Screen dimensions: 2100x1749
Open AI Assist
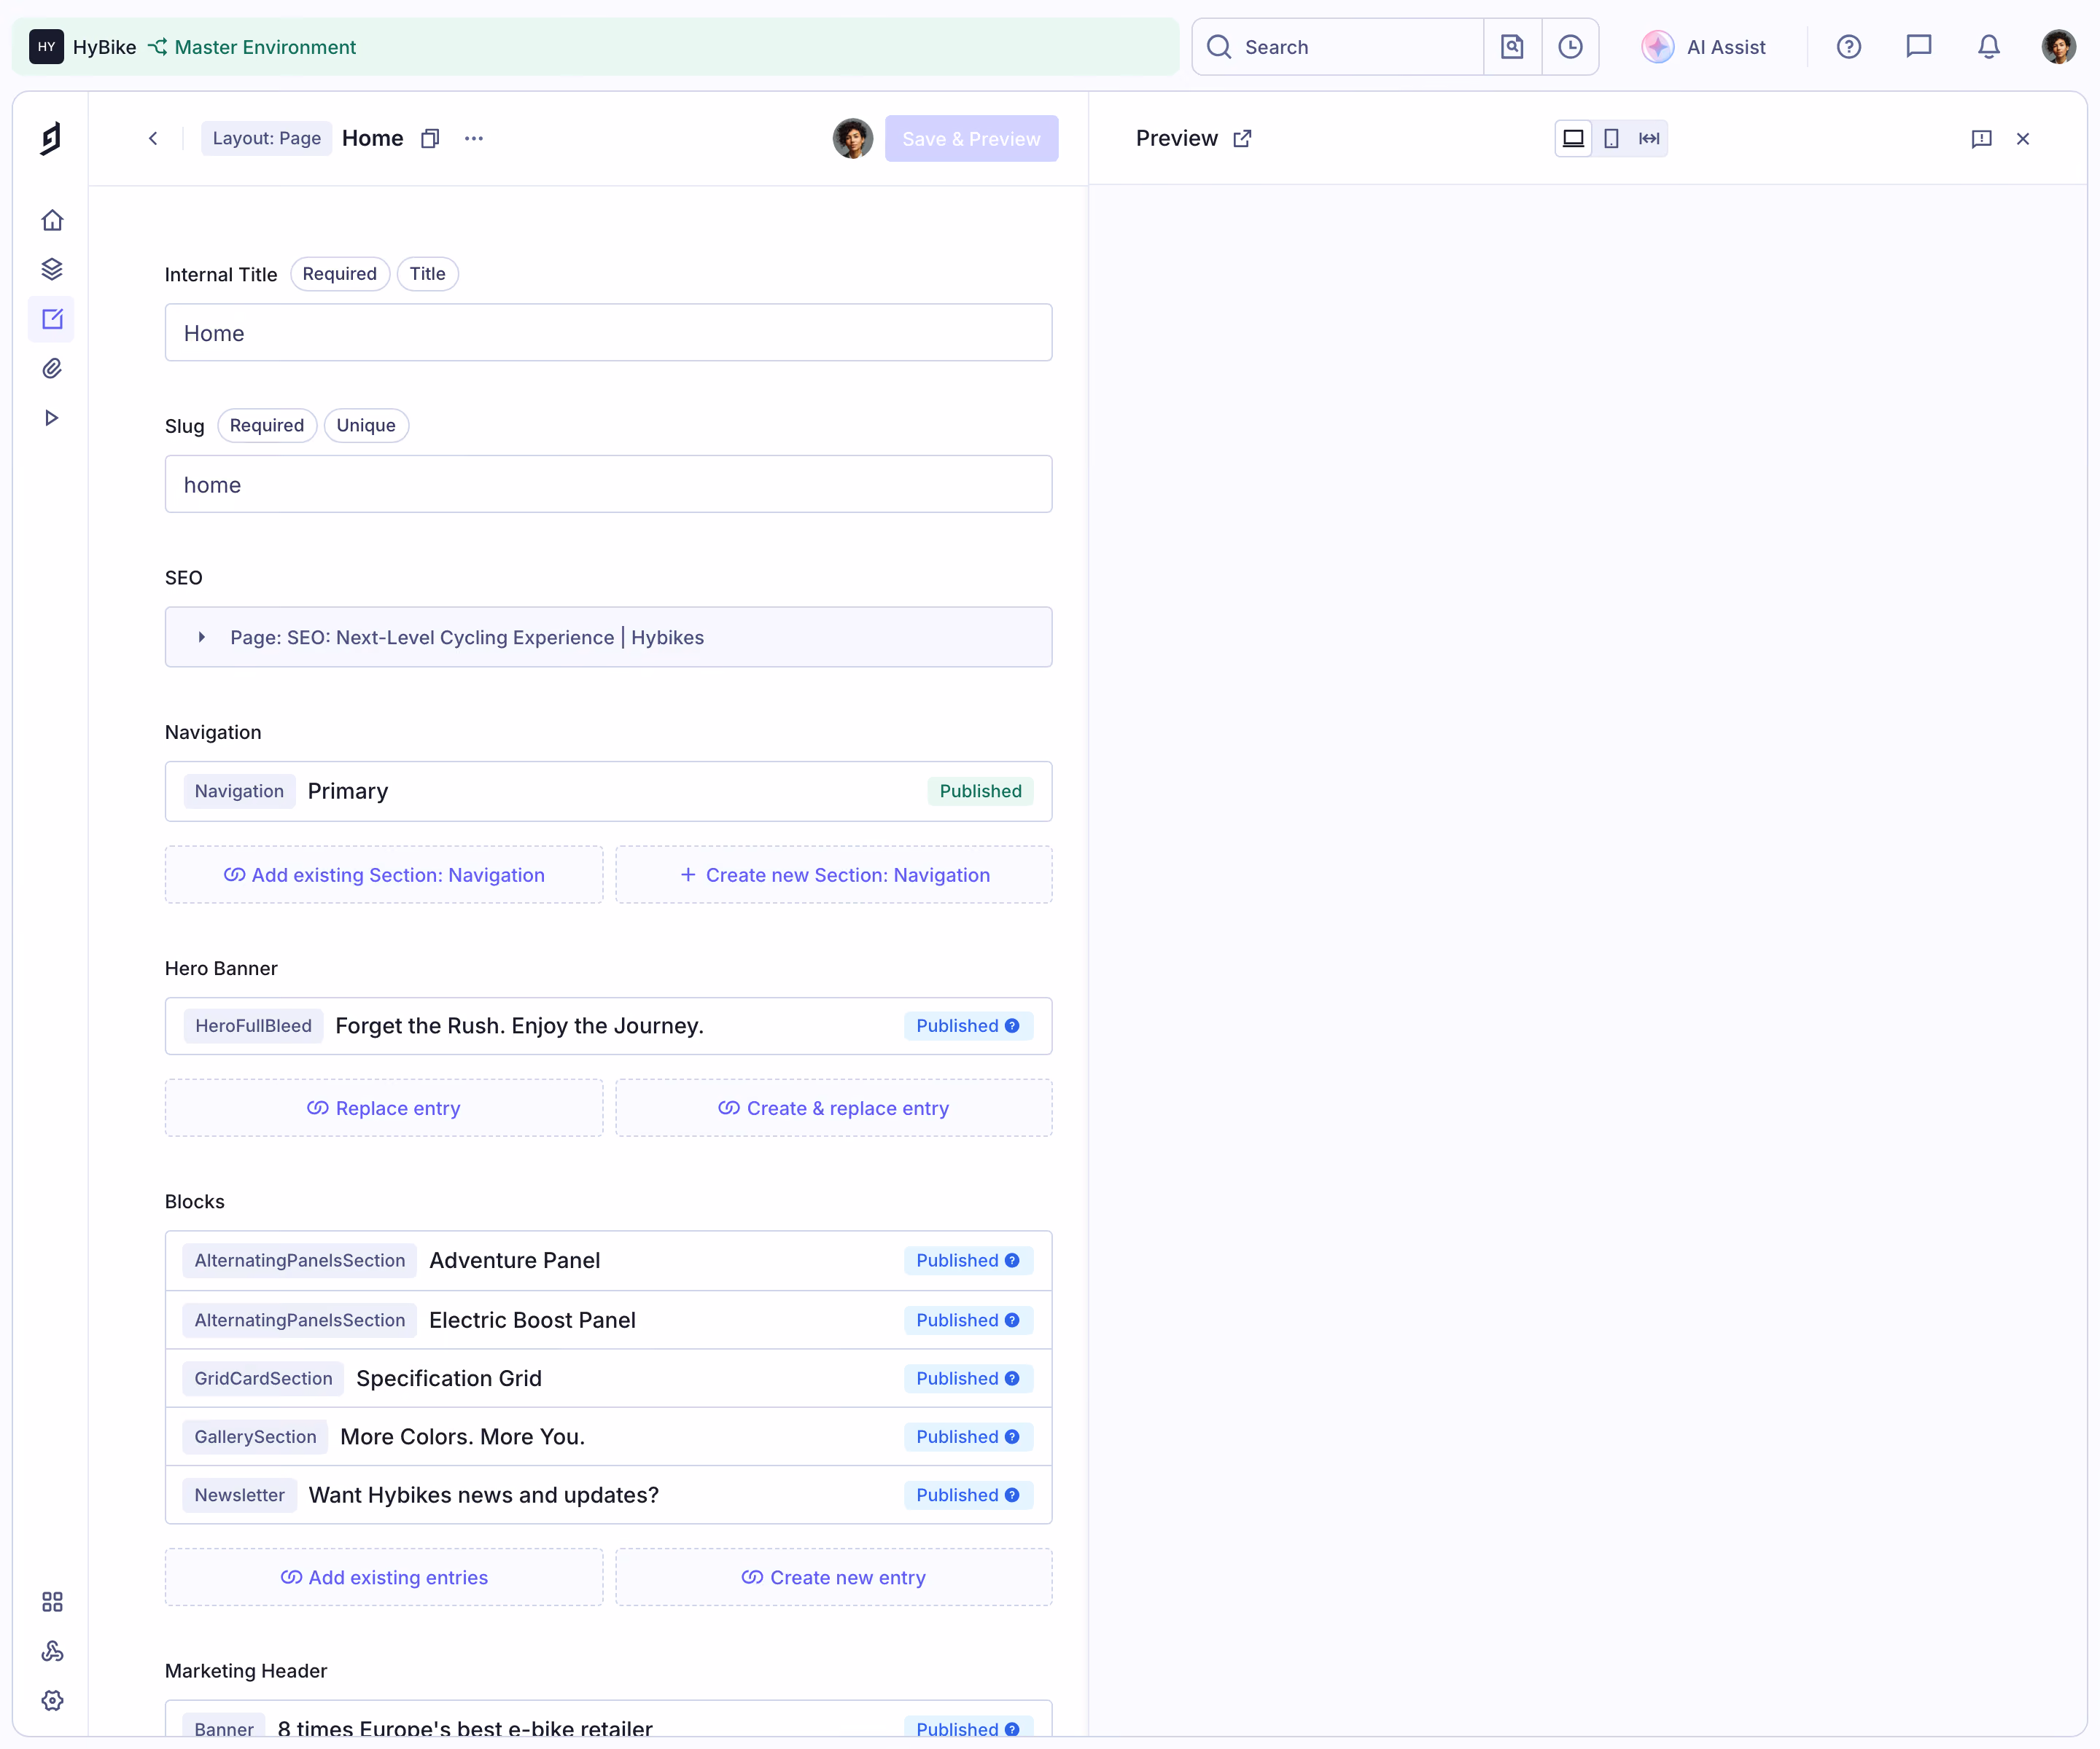[x=1704, y=47]
